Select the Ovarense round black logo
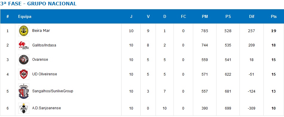Viewport: 284px width, 117px height. click(x=24, y=60)
